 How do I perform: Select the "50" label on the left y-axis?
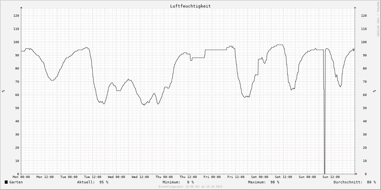tap(17, 108)
